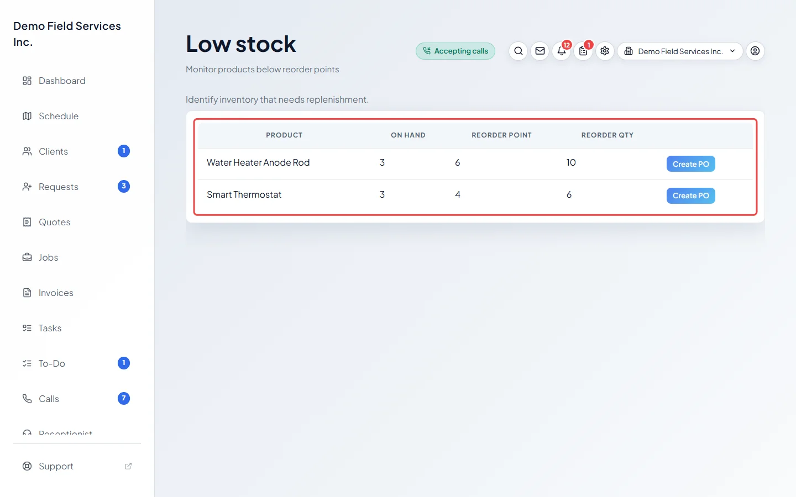The height and width of the screenshot is (497, 796).
Task: Open Invoices from sidebar
Action: (x=77, y=293)
